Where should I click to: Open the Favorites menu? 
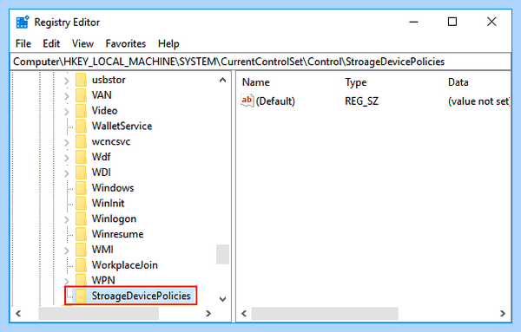[x=126, y=44]
